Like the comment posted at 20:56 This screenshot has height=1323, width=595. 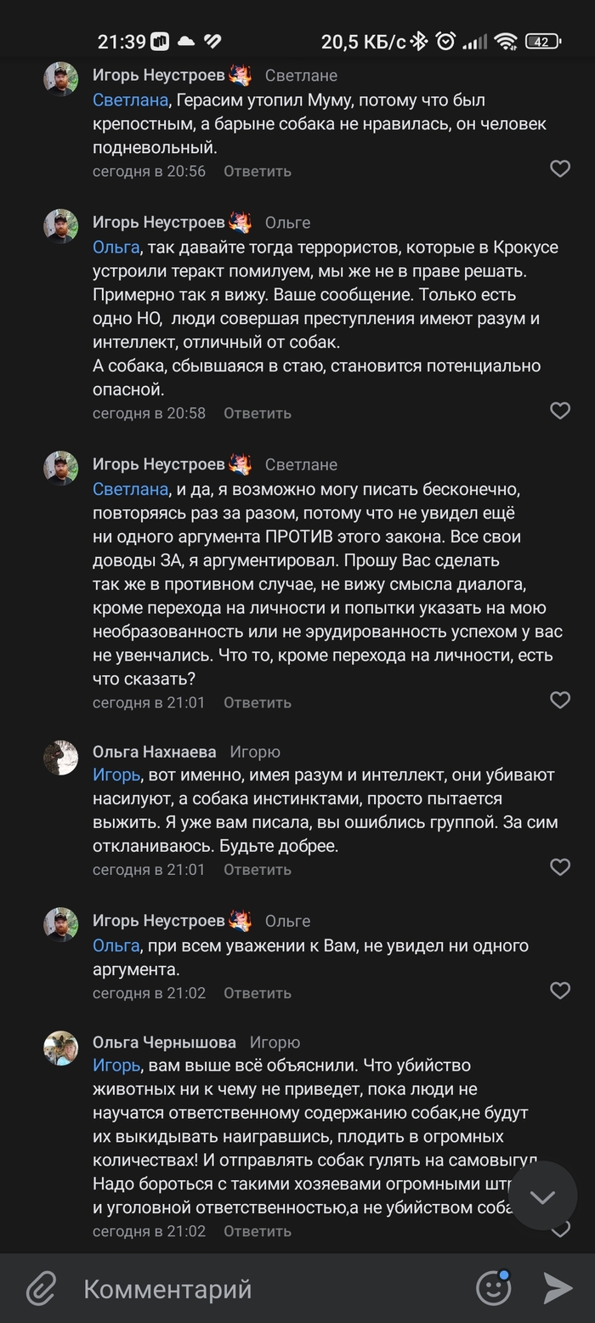coord(560,168)
